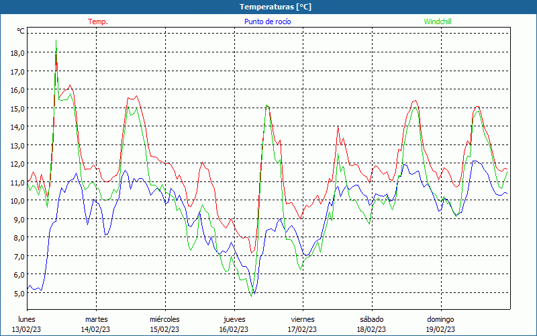Click the 'domingo' day label
The height and width of the screenshot is (336, 537).
pyautogui.click(x=440, y=319)
